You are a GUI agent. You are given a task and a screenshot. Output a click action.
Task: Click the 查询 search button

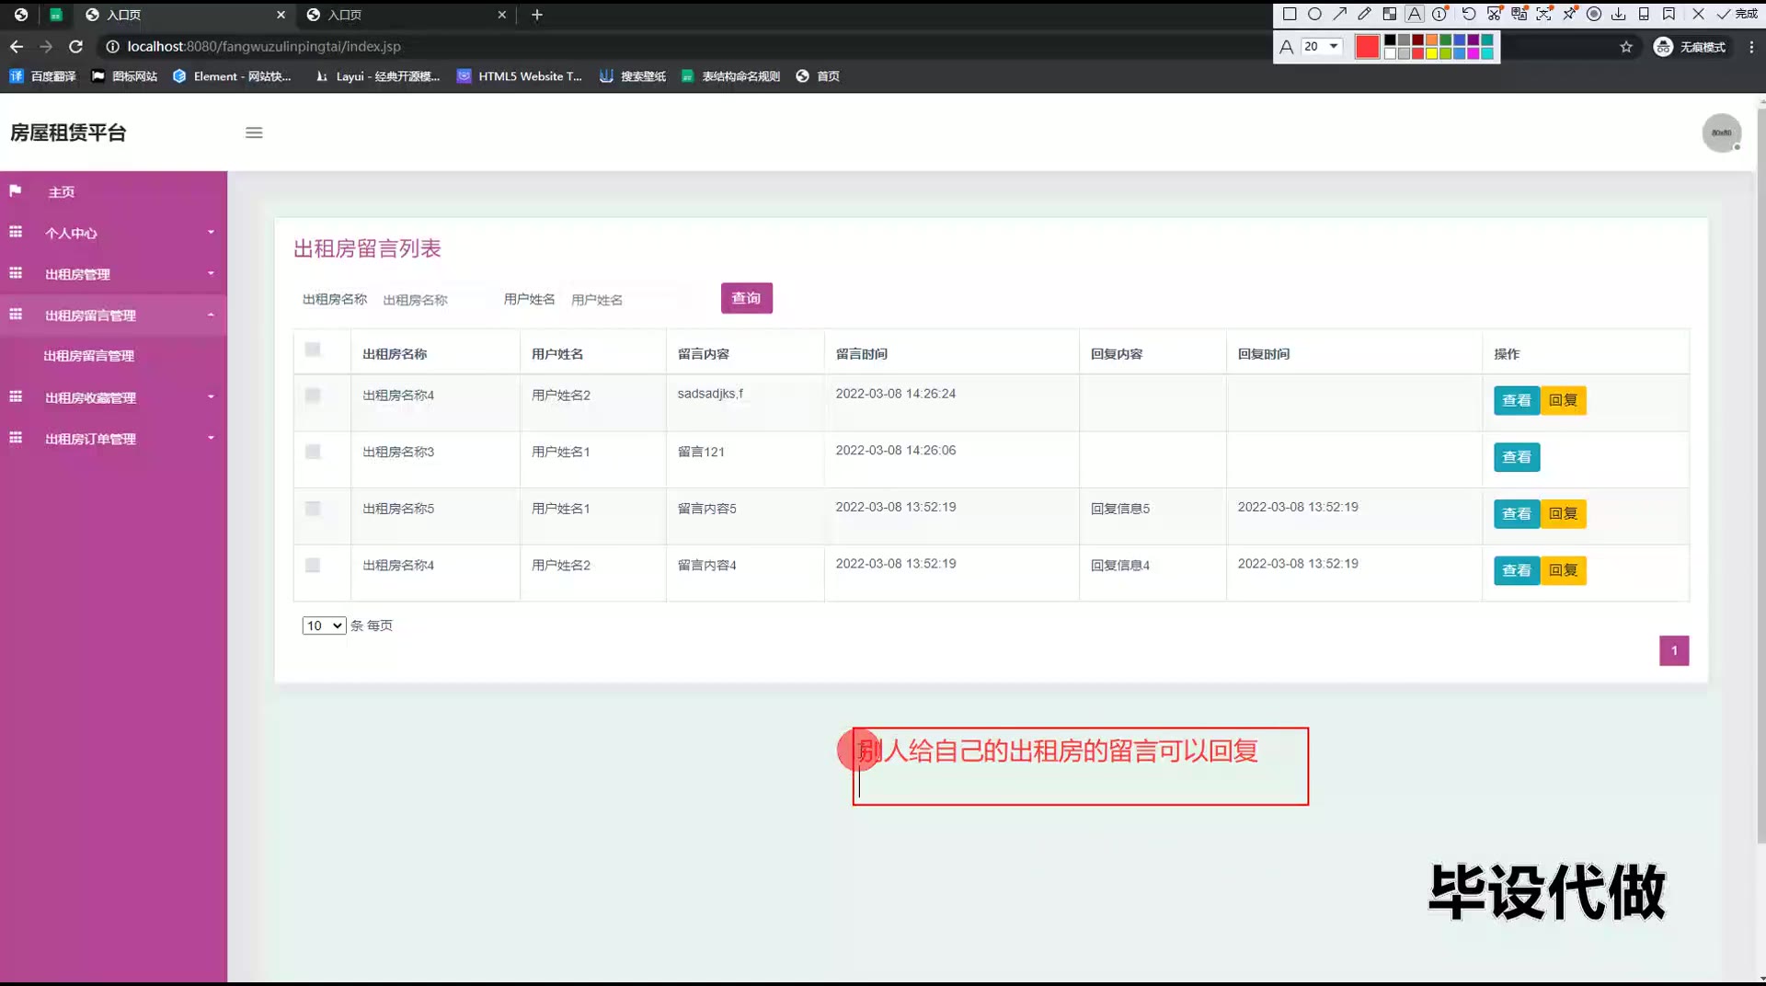point(746,298)
